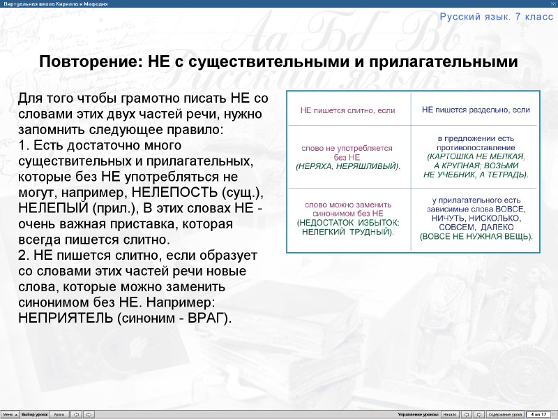Screen dimensions: 558x419
Task: Click the Выбор урока label
Action: tap(34, 413)
